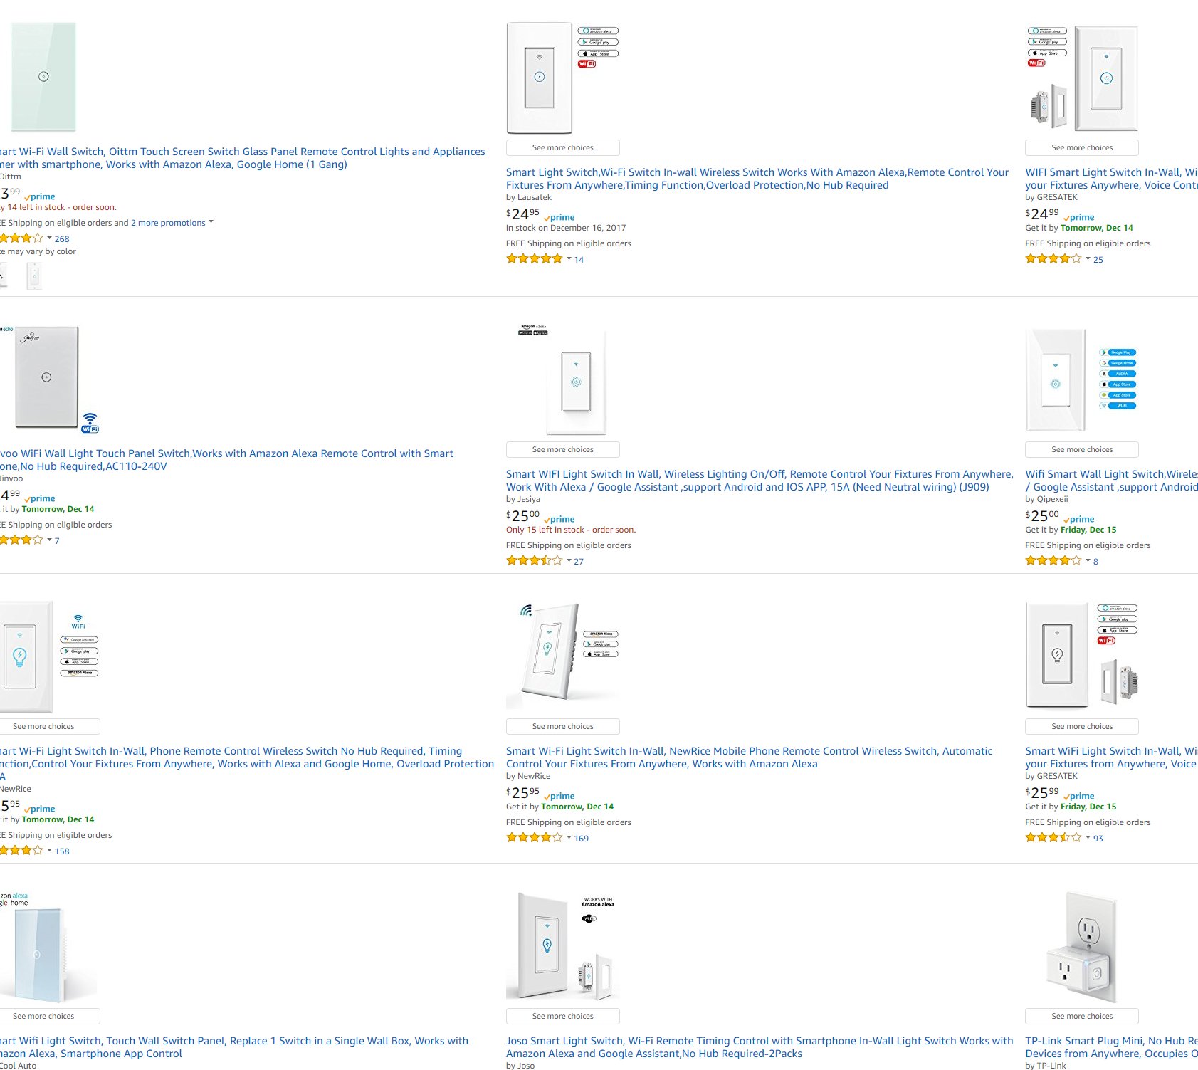Click the 'by Jesiya' brand text
The image size is (1198, 1070).
pyautogui.click(x=523, y=499)
